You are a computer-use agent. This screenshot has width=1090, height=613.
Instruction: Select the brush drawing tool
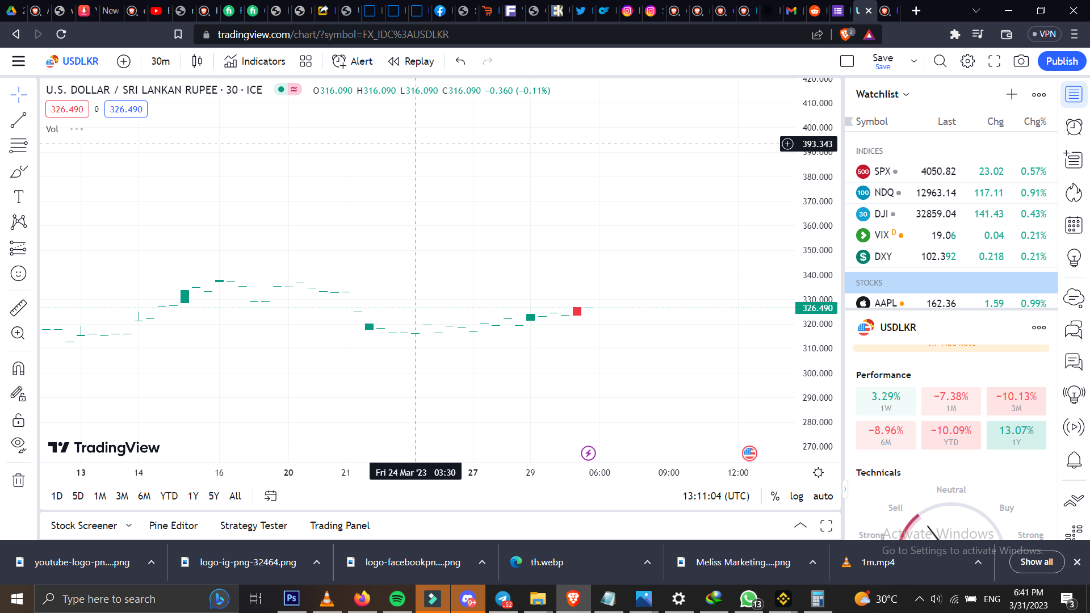click(x=18, y=171)
